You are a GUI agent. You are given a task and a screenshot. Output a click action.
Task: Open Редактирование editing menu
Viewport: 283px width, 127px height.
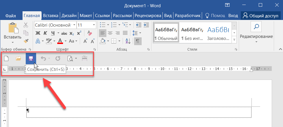point(256,33)
